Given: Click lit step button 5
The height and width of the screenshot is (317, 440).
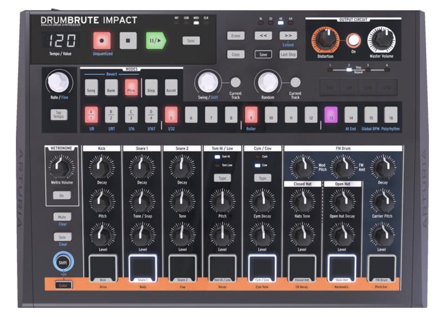Looking at the screenshot, I should [x=171, y=115].
